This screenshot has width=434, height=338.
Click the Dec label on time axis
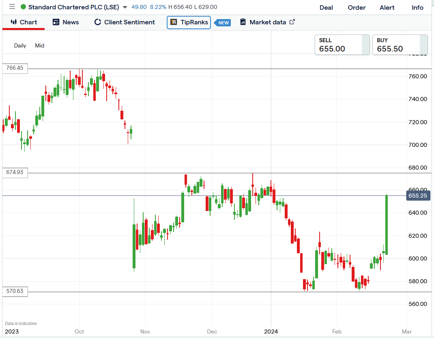pyautogui.click(x=212, y=332)
